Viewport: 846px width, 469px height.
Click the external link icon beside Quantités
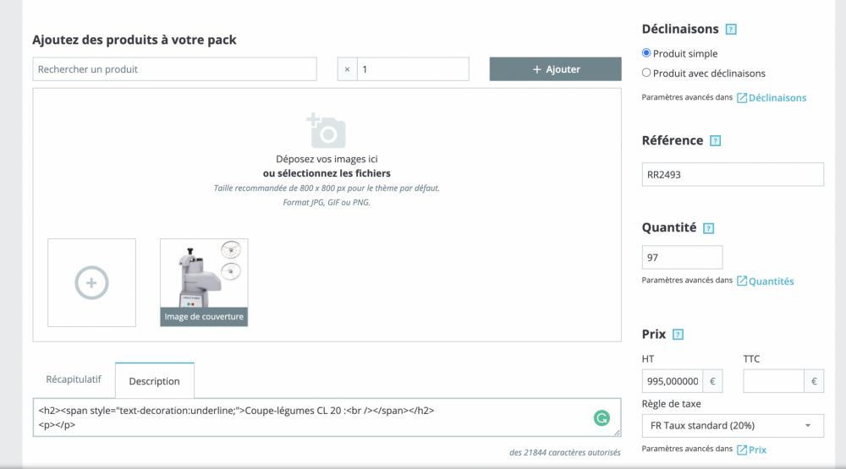click(742, 281)
